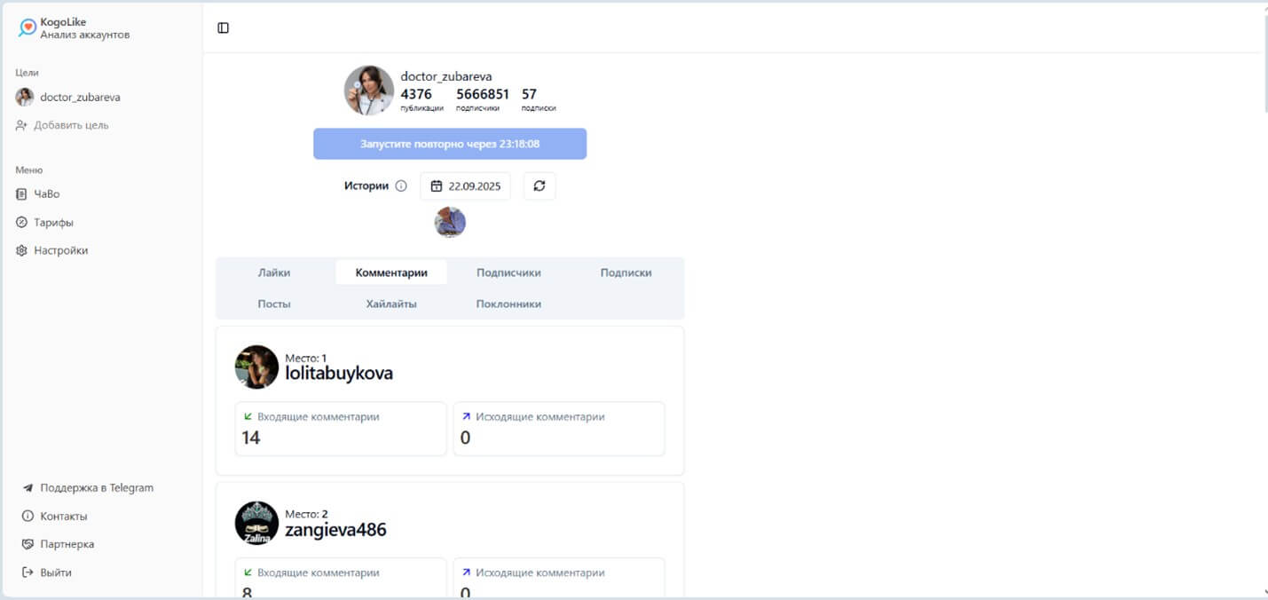Image resolution: width=1268 pixels, height=600 pixels.
Task: Click the KogoLike logo icon
Action: [28, 28]
